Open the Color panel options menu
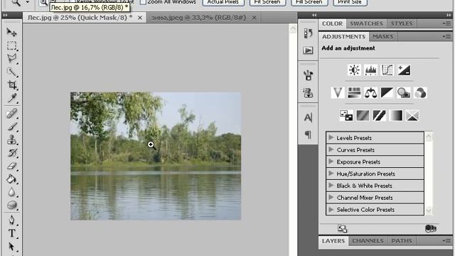The height and width of the screenshot is (256, 455). pyautogui.click(x=447, y=23)
